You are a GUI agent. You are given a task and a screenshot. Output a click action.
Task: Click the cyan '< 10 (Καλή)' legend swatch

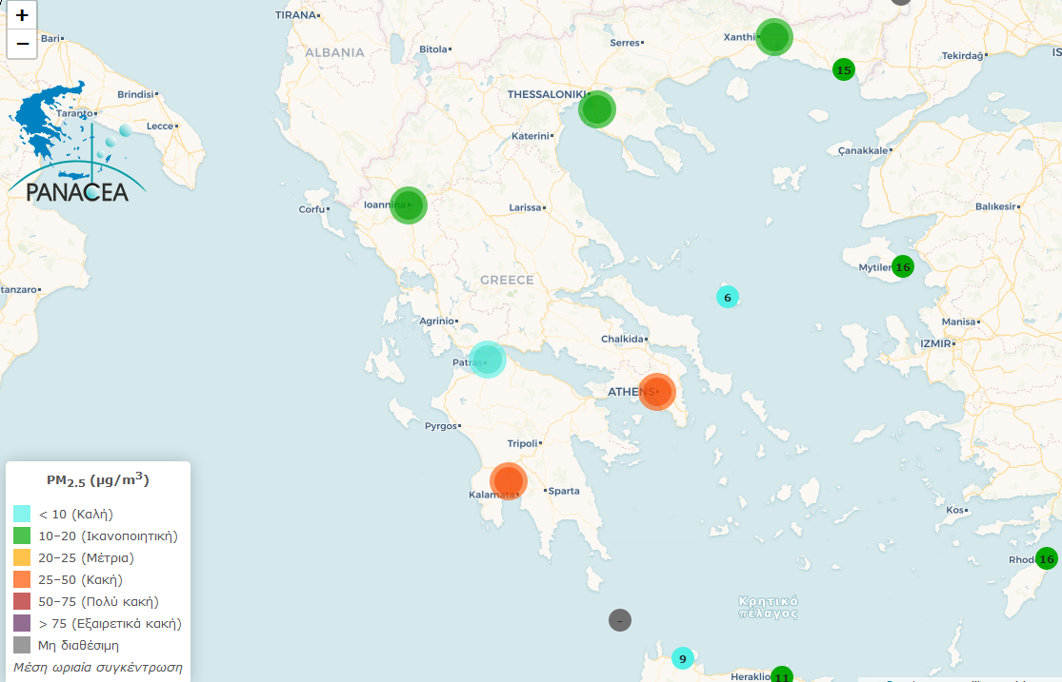coord(23,514)
